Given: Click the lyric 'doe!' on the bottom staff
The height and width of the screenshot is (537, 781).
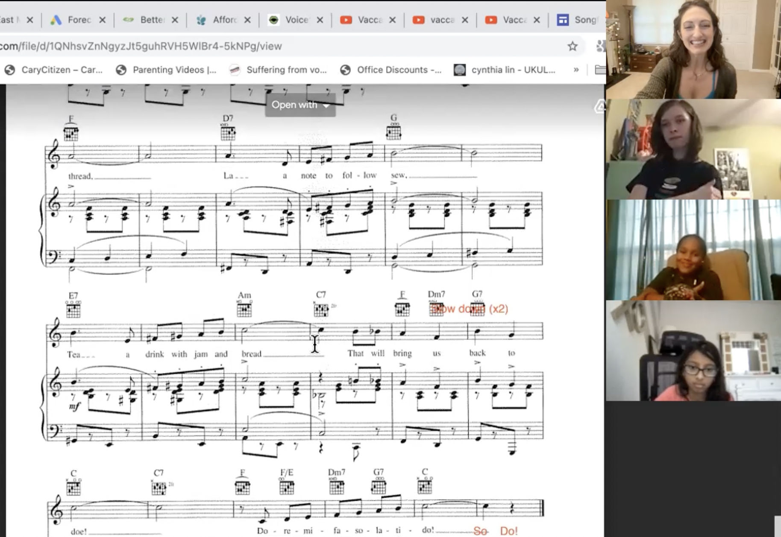Looking at the screenshot, I should 79,531.
